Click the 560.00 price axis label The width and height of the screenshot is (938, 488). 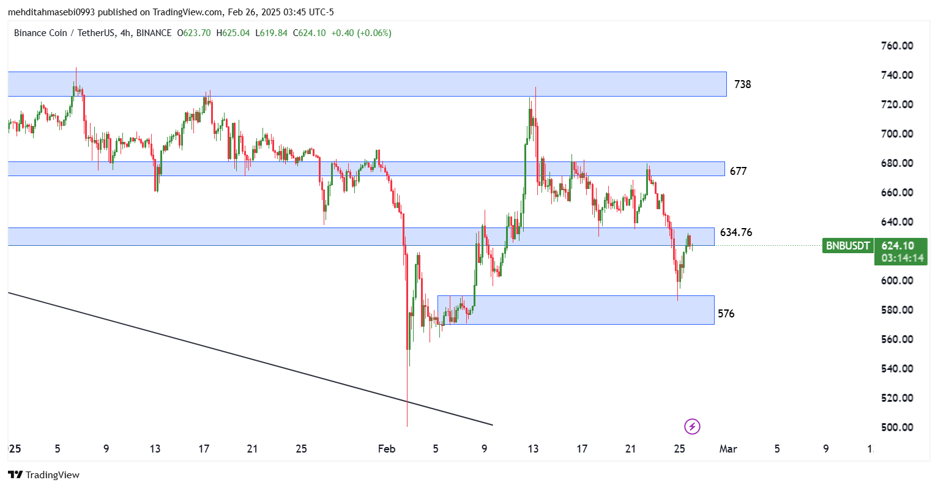(897, 339)
